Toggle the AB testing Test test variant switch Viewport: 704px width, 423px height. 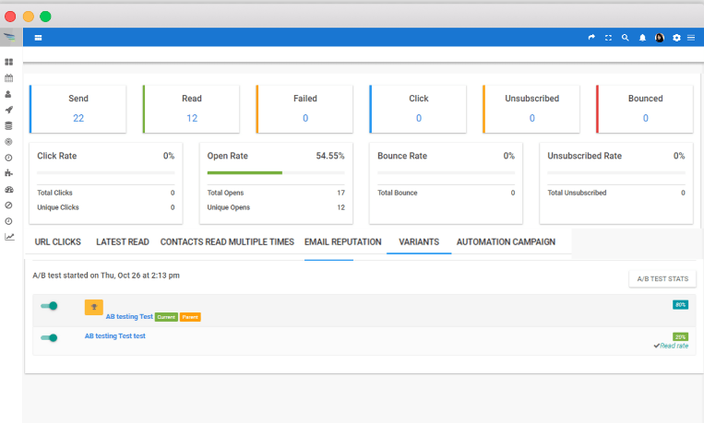(50, 338)
